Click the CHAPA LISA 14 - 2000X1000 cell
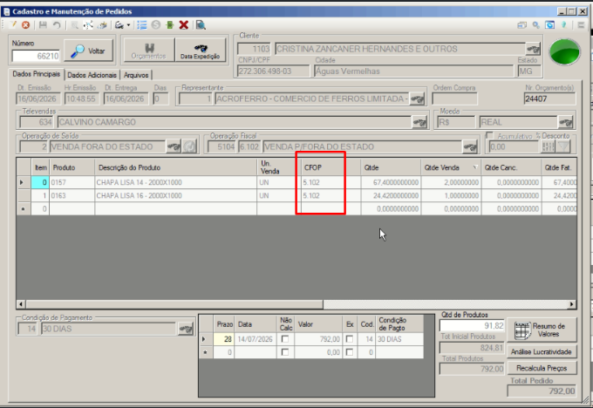 point(175,182)
